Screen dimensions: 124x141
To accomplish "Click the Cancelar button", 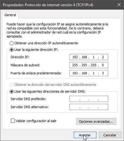I will click(x=110, y=135).
